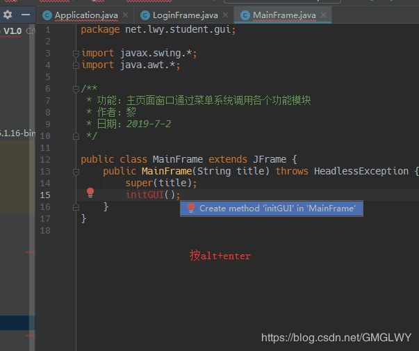Click the unresolved initGUI call
Viewport: 419px width, 351px height.
145,195
